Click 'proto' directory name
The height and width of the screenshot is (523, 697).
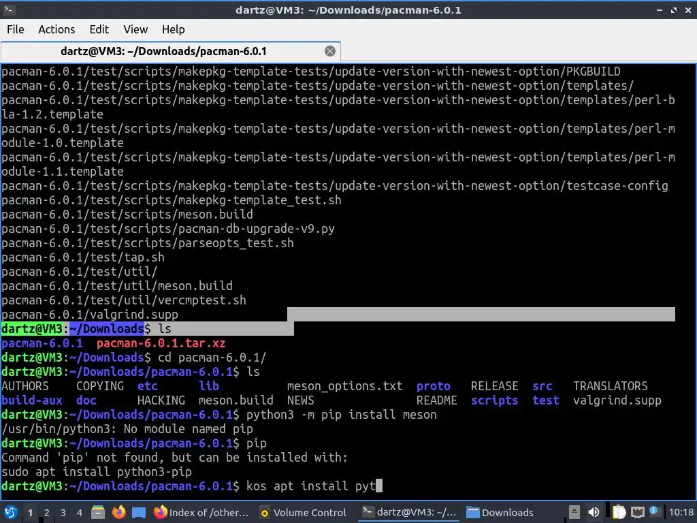(434, 386)
